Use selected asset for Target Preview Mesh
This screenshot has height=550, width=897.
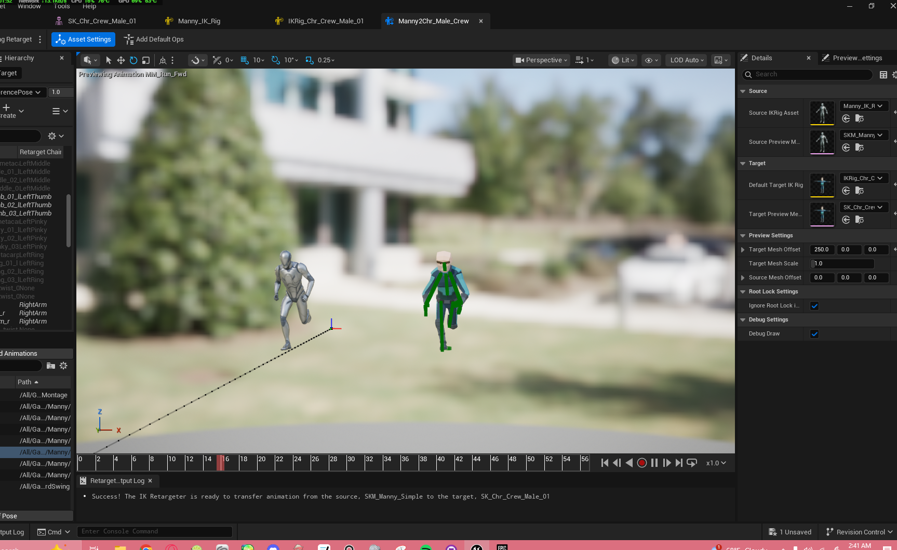coord(846,220)
